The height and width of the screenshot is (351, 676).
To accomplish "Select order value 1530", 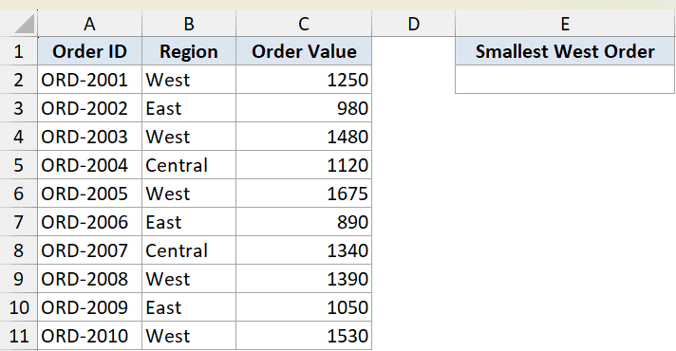I will (304, 336).
